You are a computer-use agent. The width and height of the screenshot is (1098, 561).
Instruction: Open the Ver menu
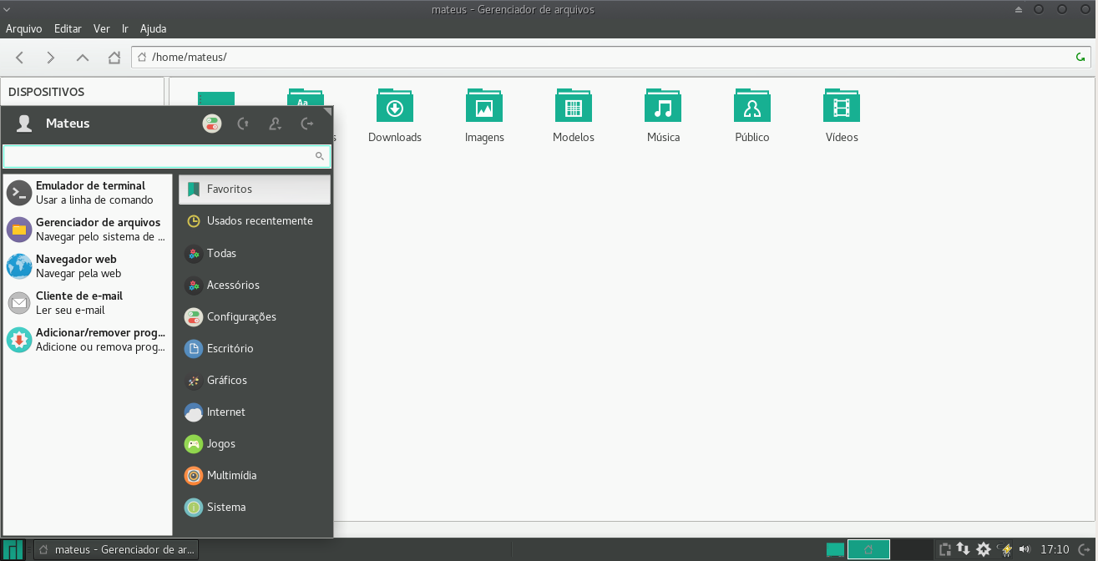coord(102,28)
